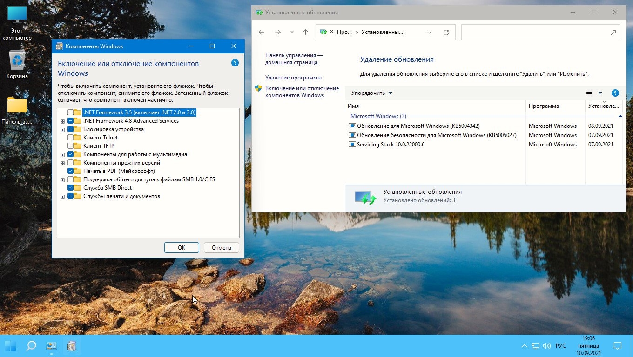Click the view layout icon in updates toolbar
Image resolution: width=633 pixels, height=357 pixels.
[x=589, y=93]
